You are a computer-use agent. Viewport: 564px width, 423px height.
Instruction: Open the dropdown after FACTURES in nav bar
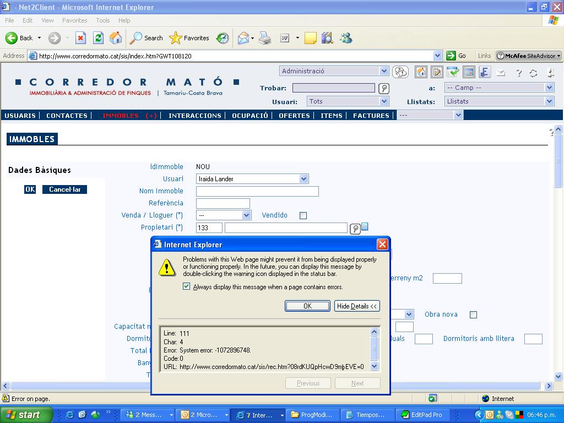(430, 115)
